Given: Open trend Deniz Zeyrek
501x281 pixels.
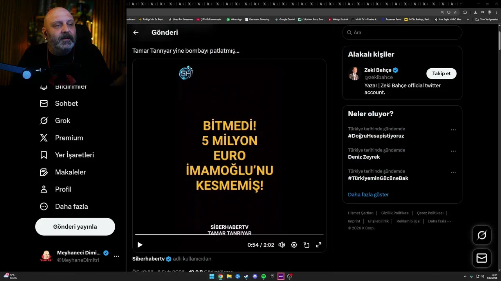Looking at the screenshot, I should pos(364,157).
